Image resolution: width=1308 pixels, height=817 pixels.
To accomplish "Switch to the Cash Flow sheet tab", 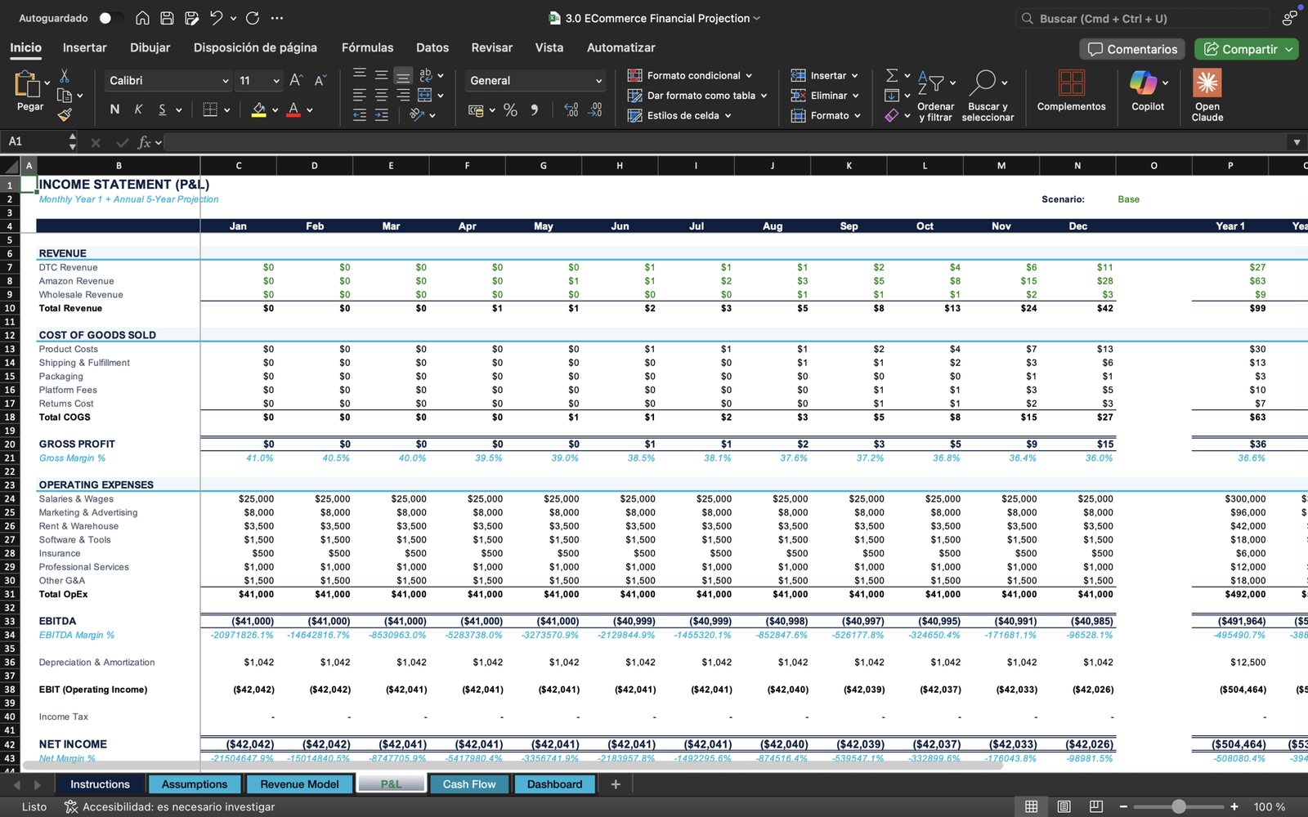I will (469, 784).
